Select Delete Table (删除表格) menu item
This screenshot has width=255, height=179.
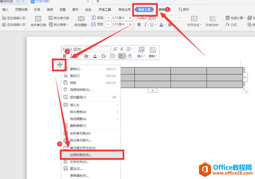pos(91,126)
